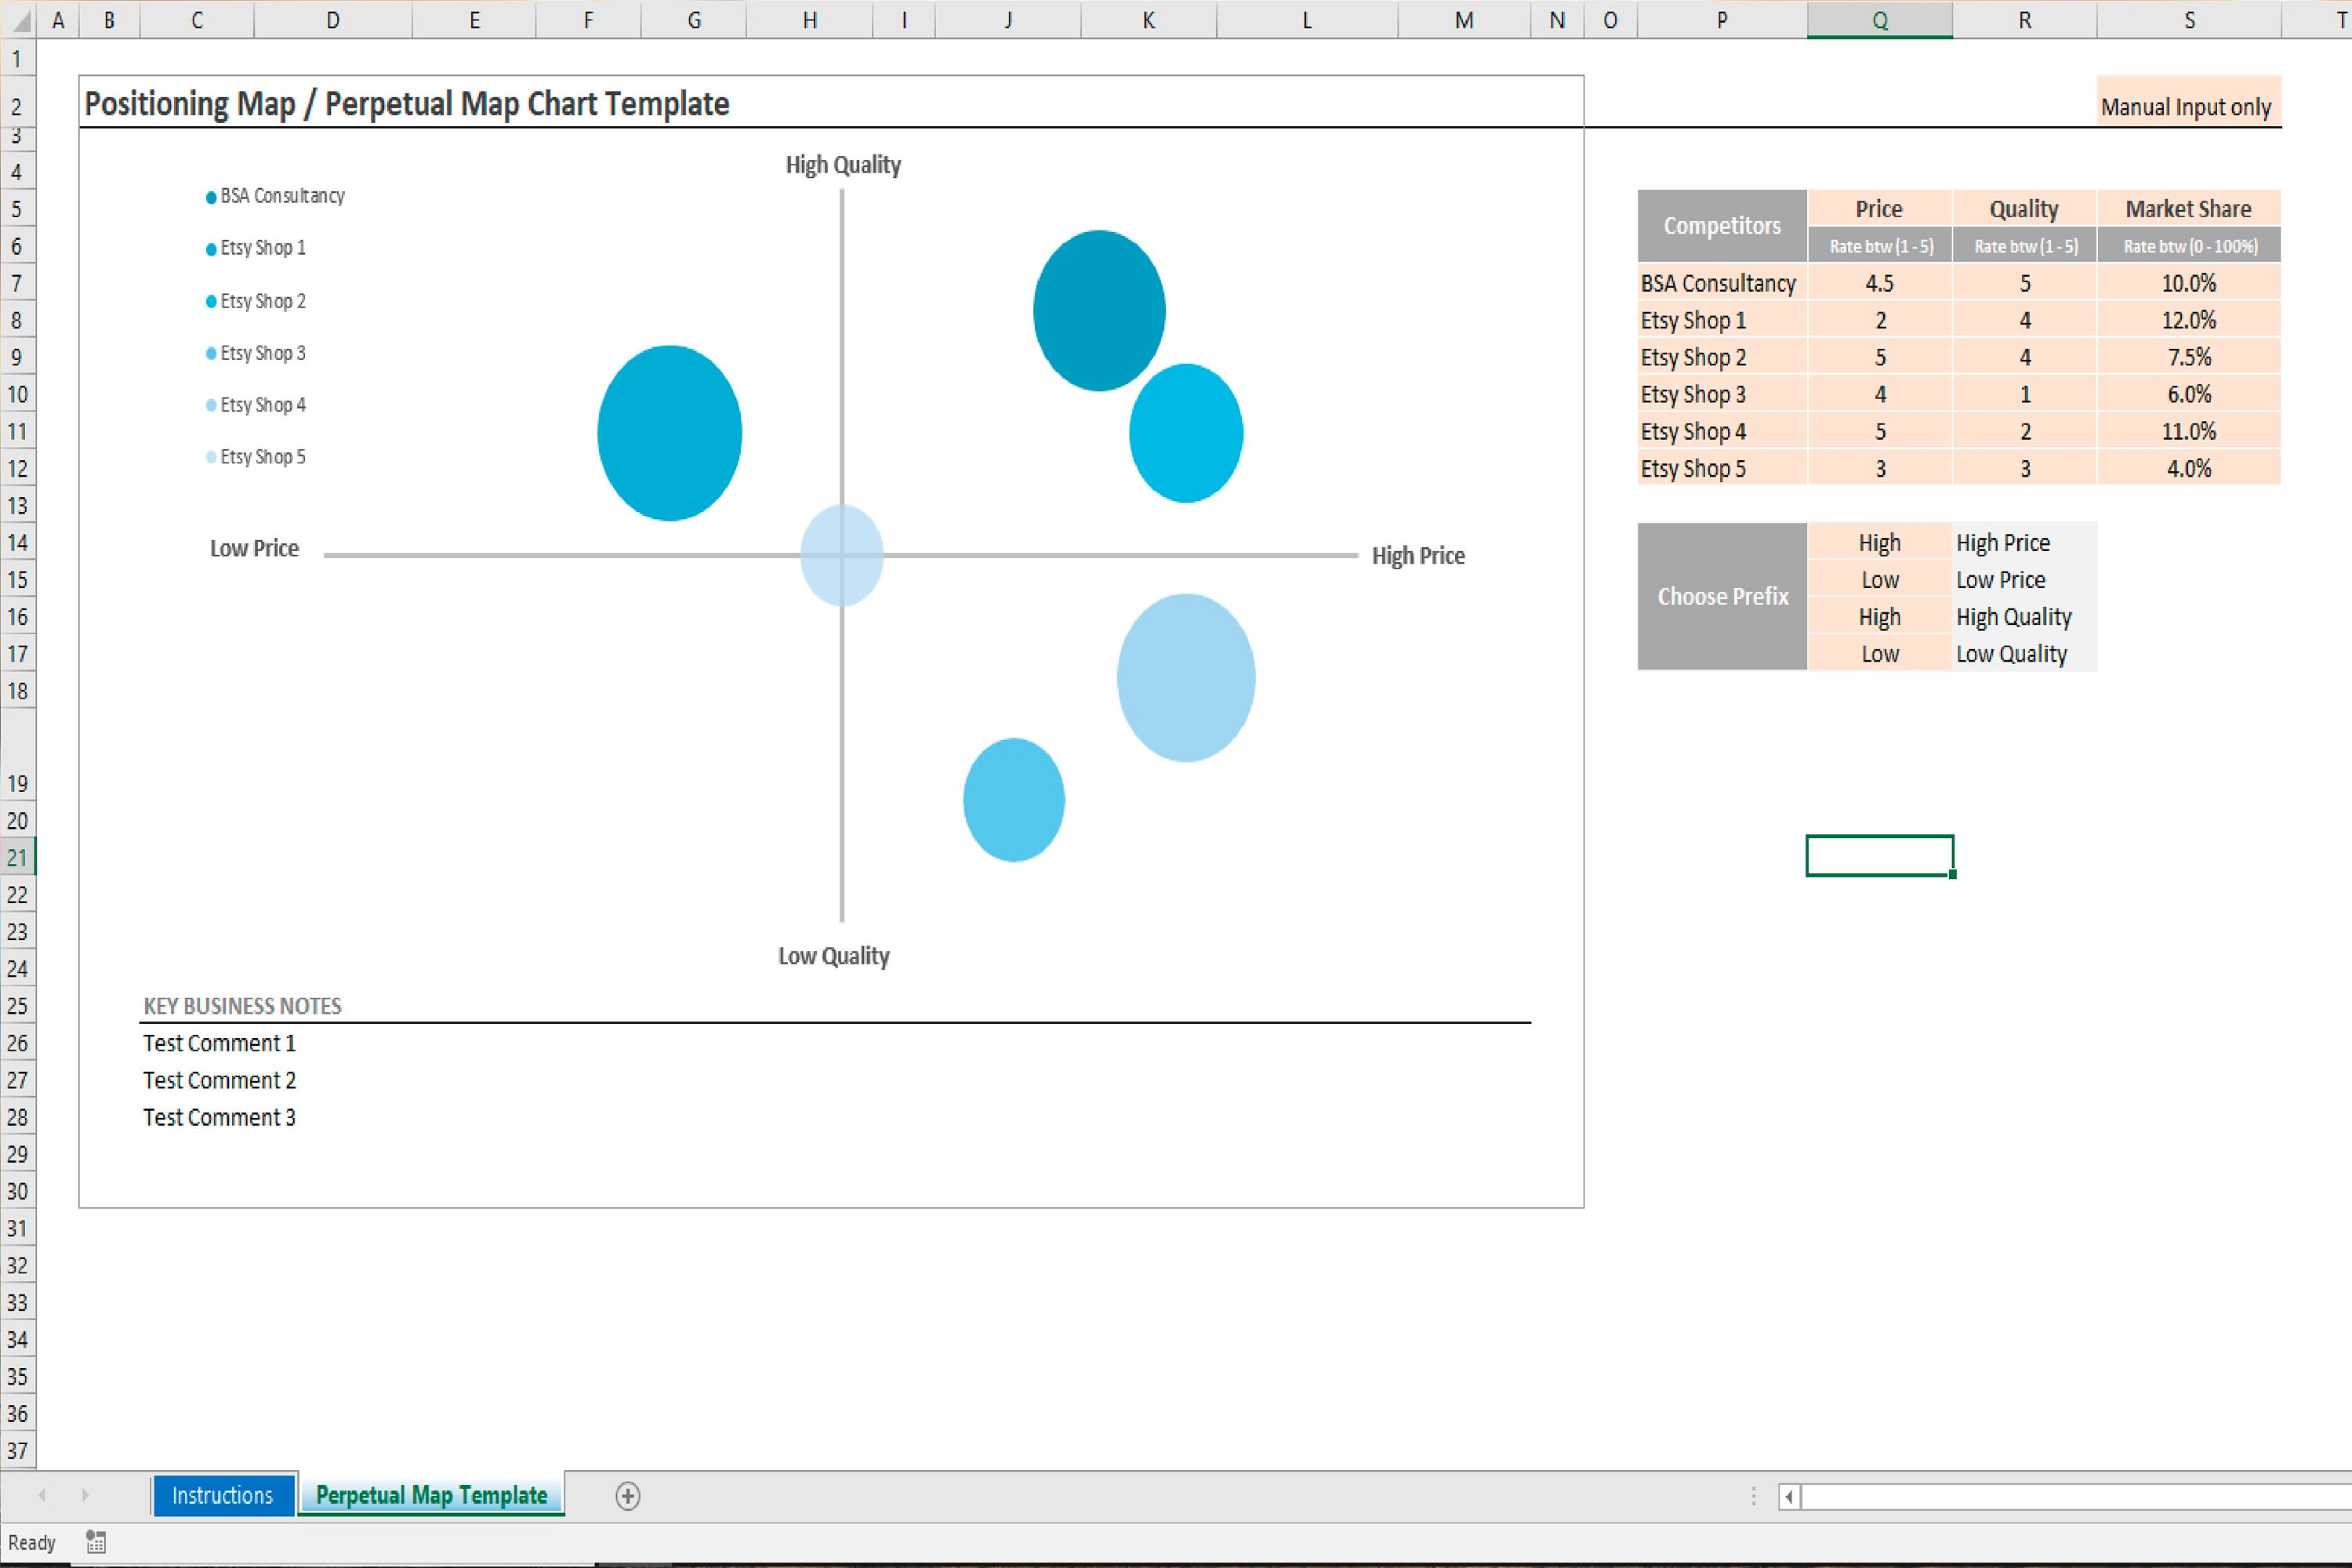Click the Record Macro icon in the status bar
Image resolution: width=2352 pixels, height=1568 pixels.
coord(95,1541)
